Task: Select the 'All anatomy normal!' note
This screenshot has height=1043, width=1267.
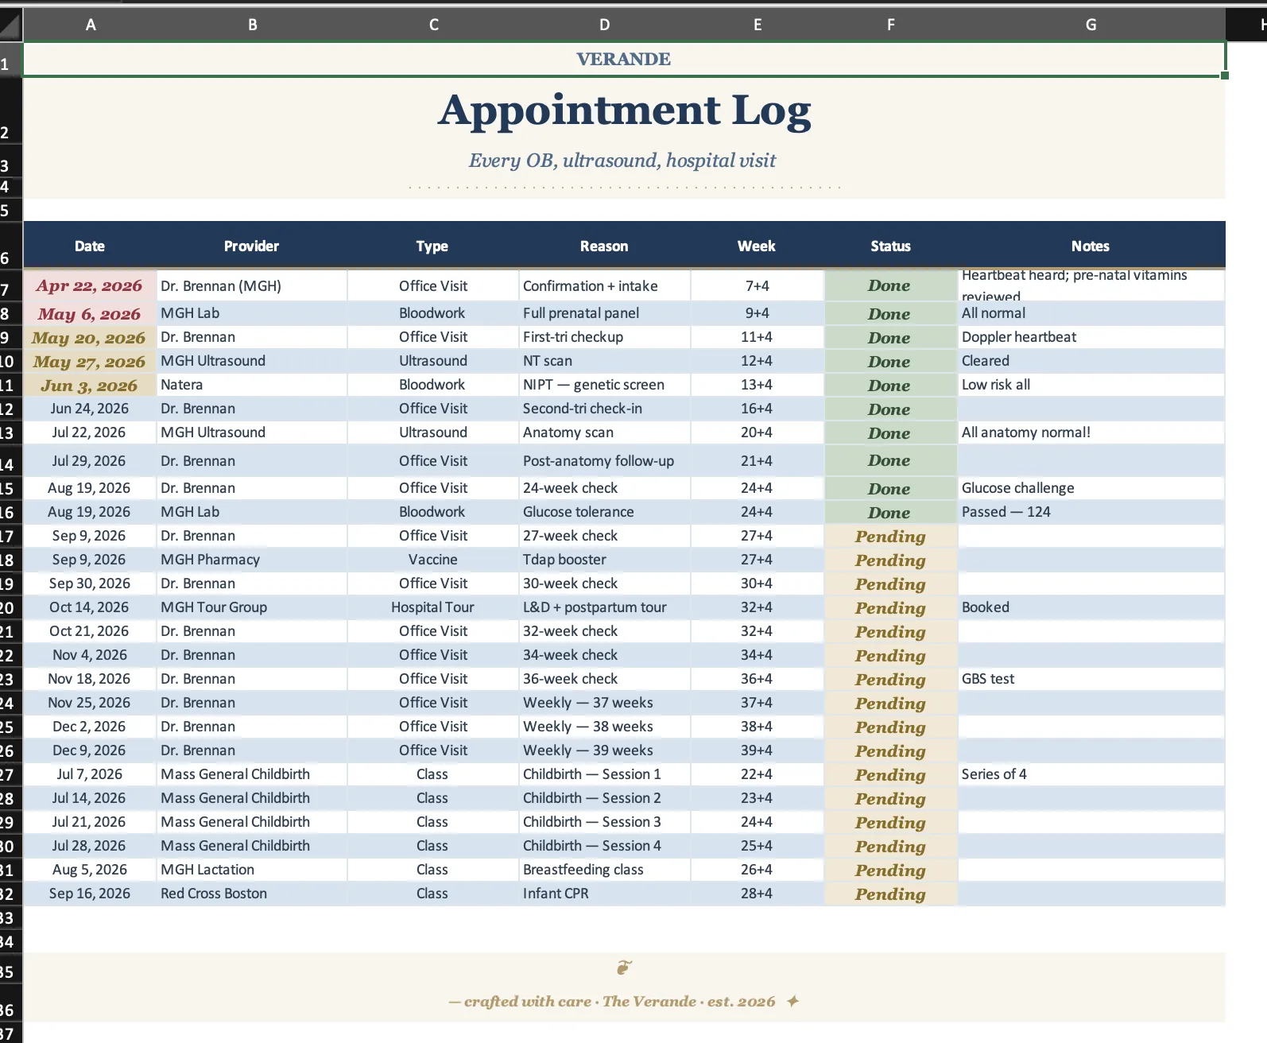Action: pyautogui.click(x=1091, y=432)
